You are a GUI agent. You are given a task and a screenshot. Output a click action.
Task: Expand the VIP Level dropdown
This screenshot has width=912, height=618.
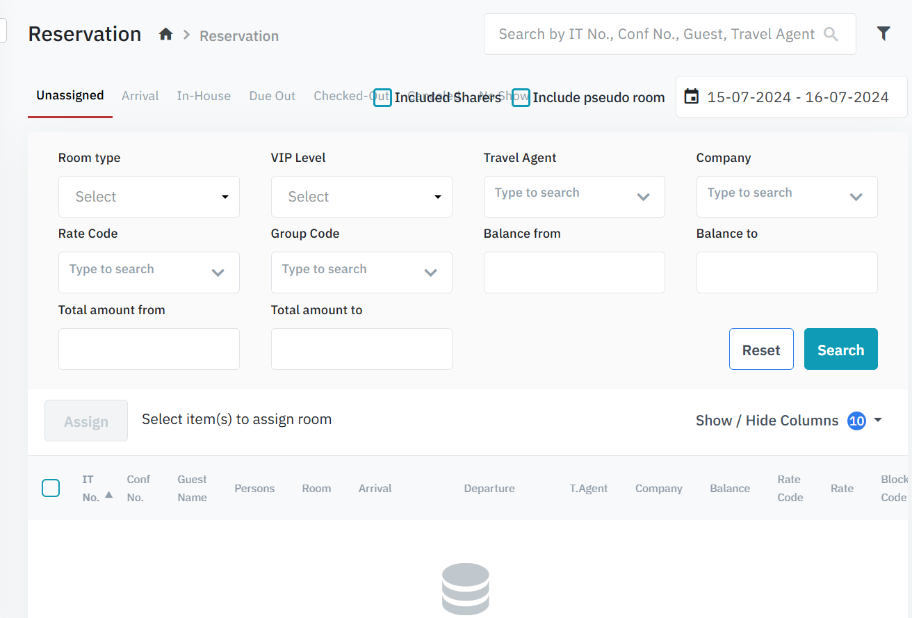[x=361, y=197]
